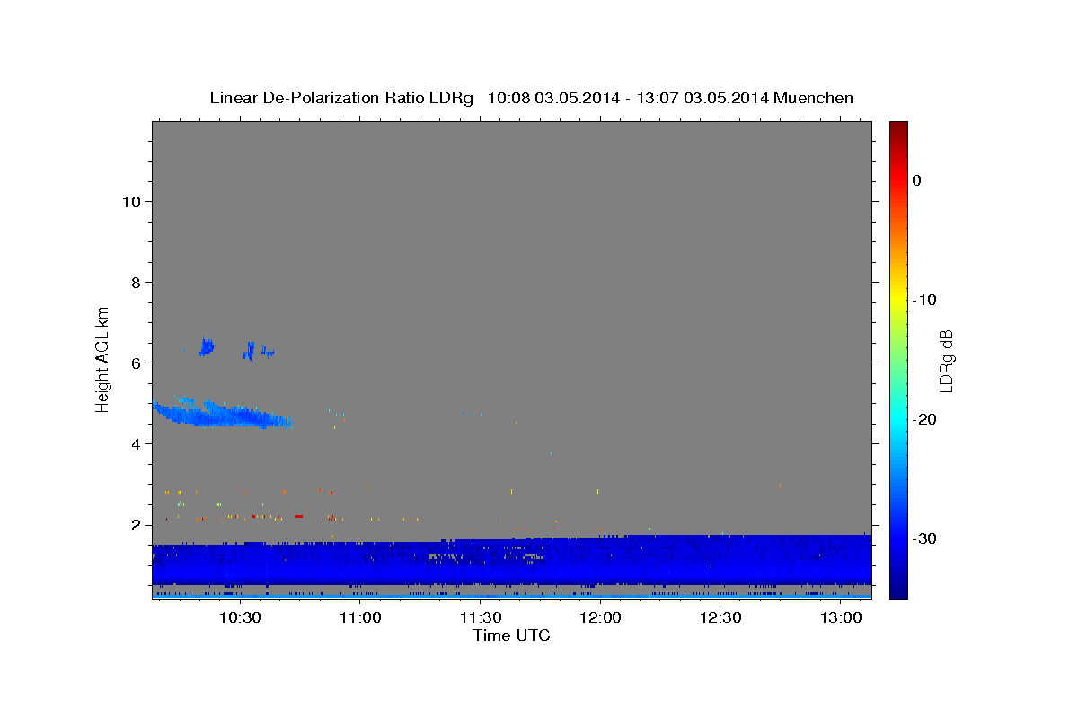
Task: Click the 'Height AGL km' axis label
Action: (103, 359)
